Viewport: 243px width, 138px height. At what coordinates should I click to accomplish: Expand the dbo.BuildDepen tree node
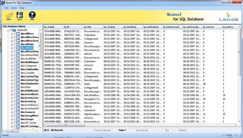click(x=12, y=62)
